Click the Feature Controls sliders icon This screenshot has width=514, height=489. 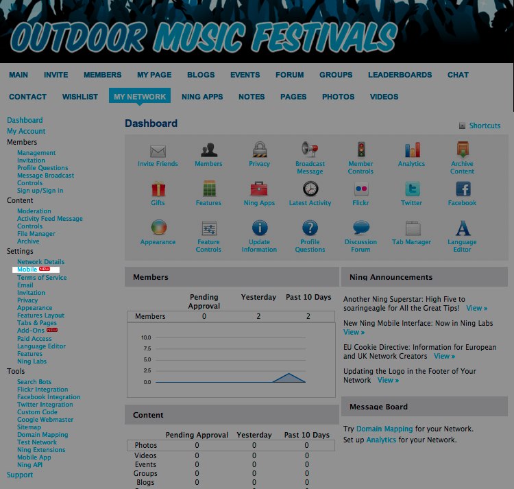209,228
